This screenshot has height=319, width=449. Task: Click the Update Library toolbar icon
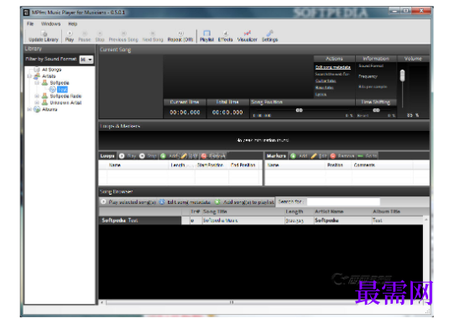click(44, 36)
